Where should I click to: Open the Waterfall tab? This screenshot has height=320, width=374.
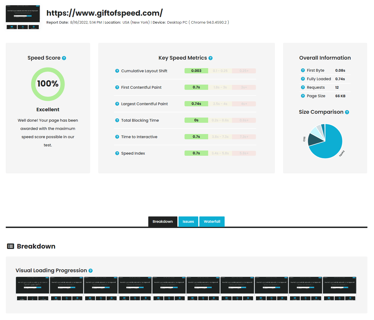point(212,222)
